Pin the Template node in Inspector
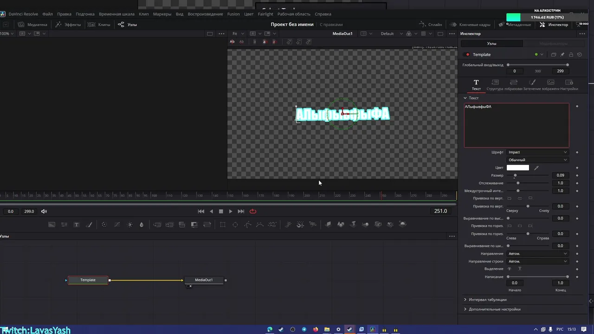Screen dimensions: 594x334 (x=562, y=54)
